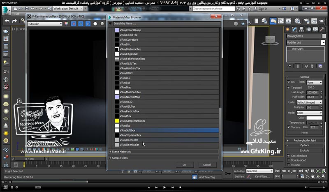Expand the Scene Materials group
This screenshot has height=192, width=329.
point(164,151)
